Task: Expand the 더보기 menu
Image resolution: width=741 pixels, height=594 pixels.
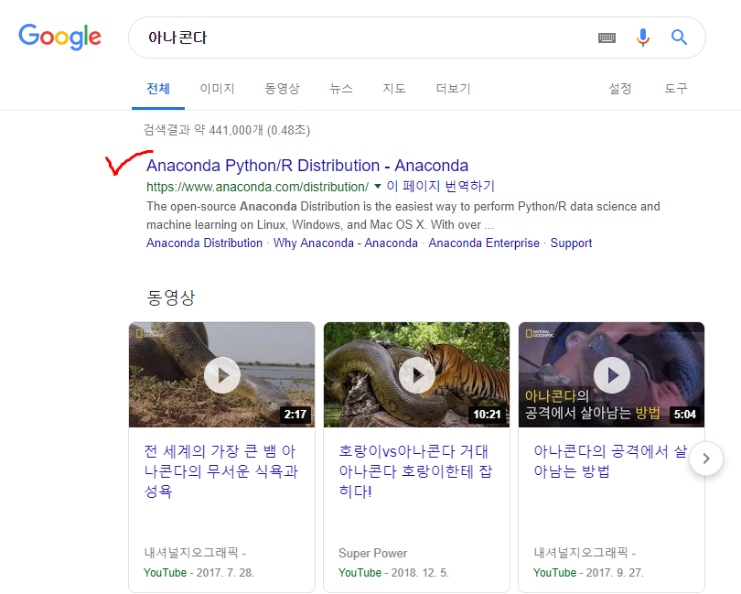Action: [453, 89]
